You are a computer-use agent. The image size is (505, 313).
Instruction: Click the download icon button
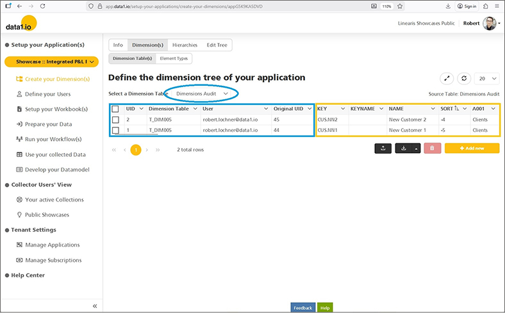point(403,148)
